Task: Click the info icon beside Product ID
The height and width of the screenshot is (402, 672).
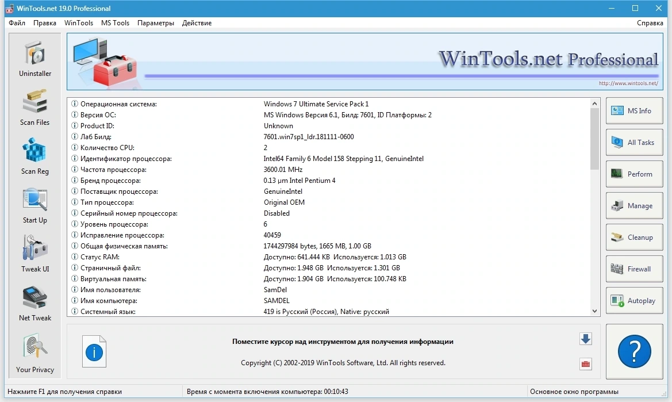Action: 75,125
